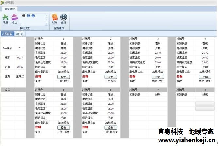Click the 版本 value 0017
Image resolution: width=218 pixels, height=147 pixels.
point(20,58)
